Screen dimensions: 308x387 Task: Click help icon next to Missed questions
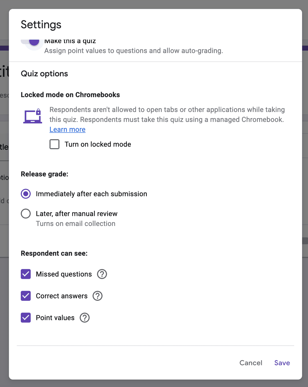coord(102,274)
